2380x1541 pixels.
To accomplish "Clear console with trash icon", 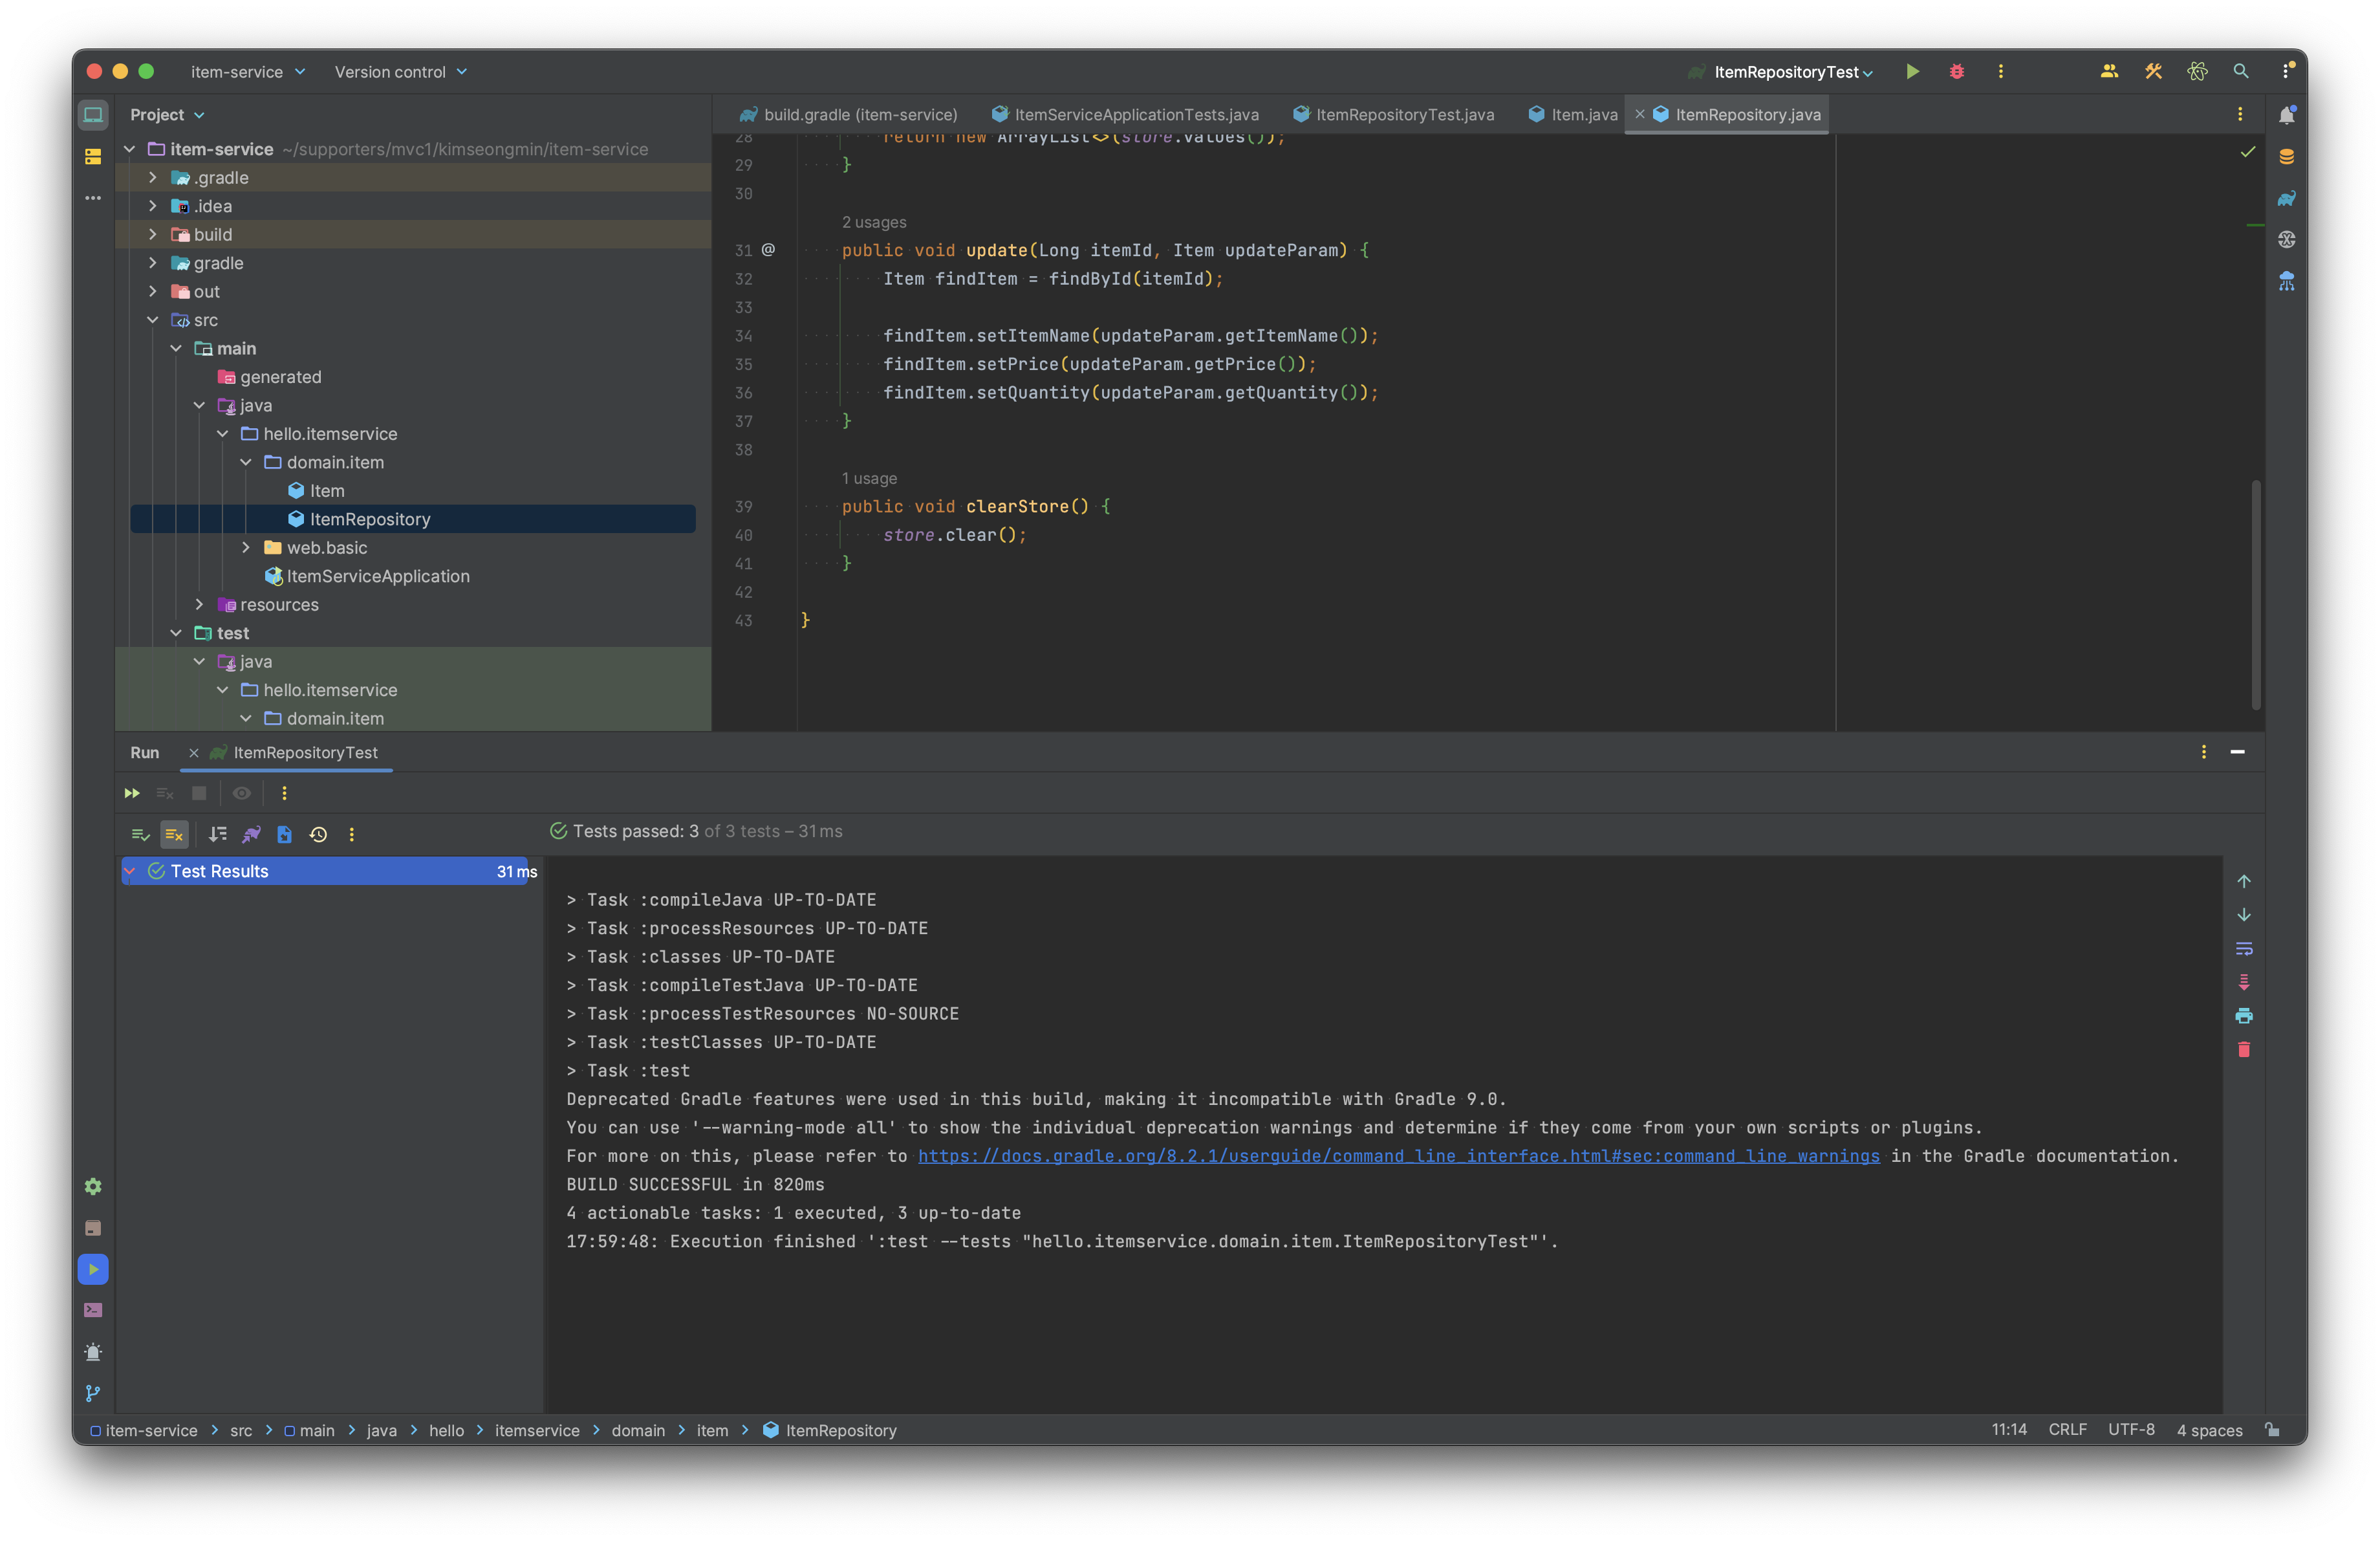I will point(2244,1049).
